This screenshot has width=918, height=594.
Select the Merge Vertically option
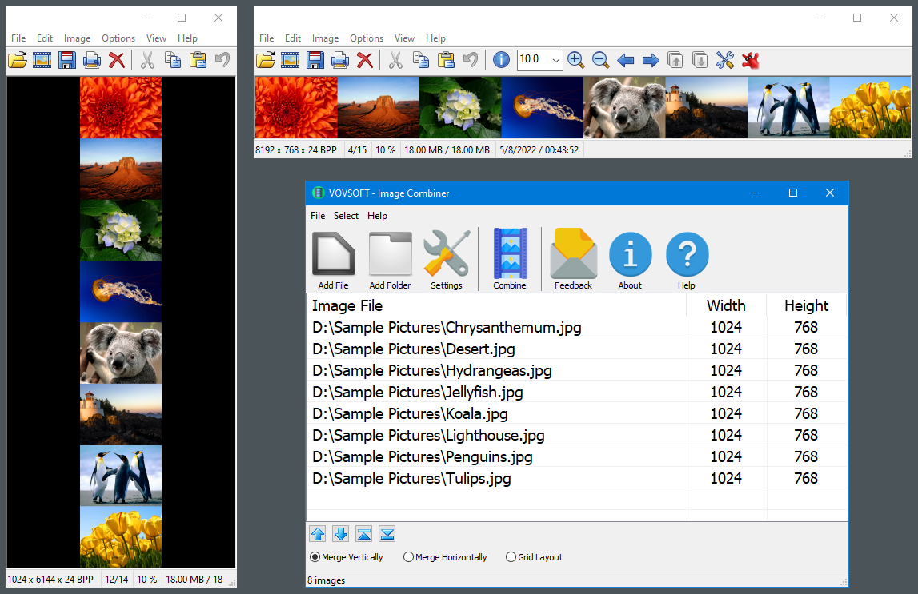[x=314, y=557]
